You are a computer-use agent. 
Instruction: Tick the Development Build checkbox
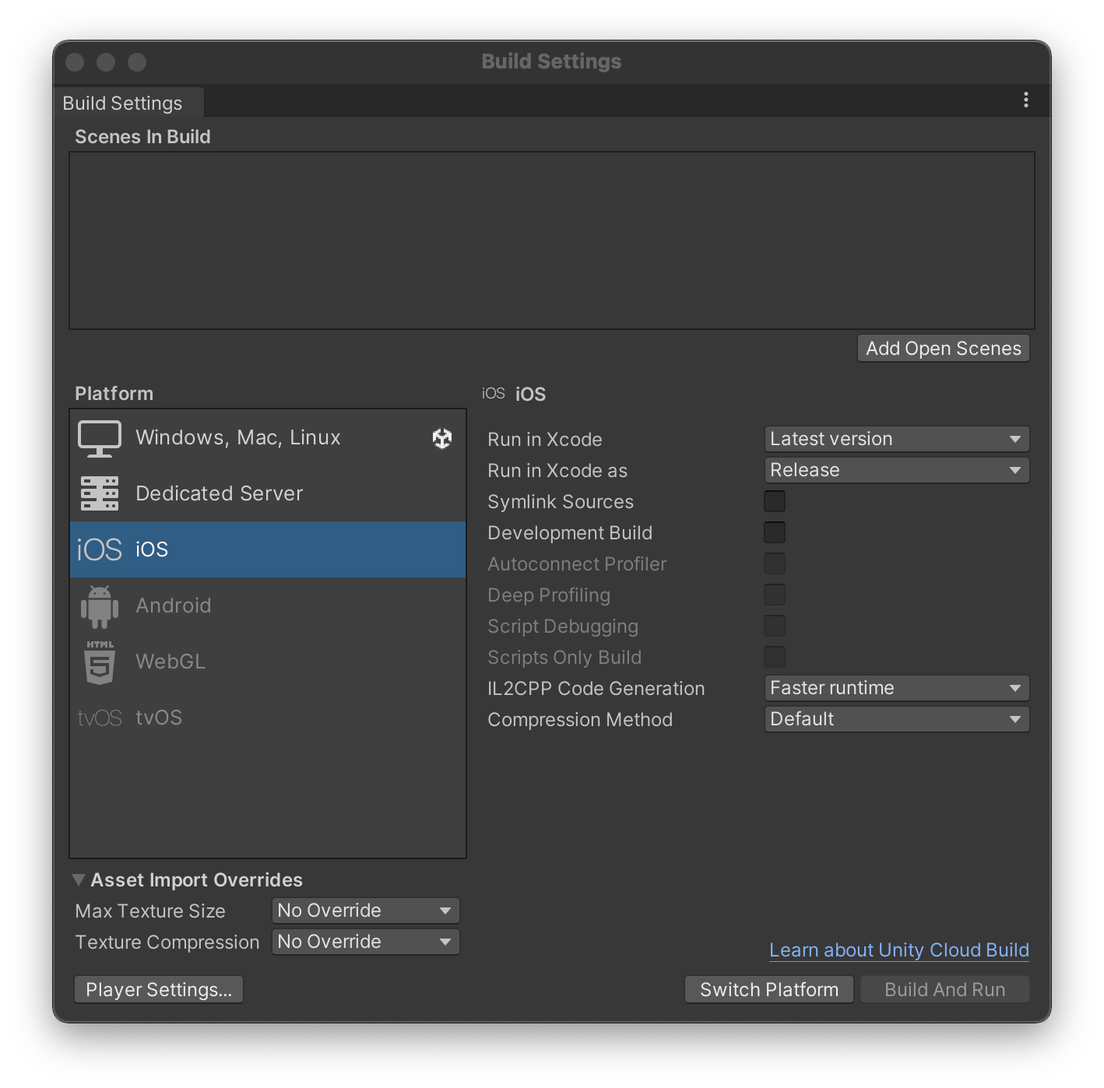[x=775, y=532]
